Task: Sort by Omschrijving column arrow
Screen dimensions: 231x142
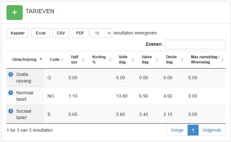Action: (41, 59)
